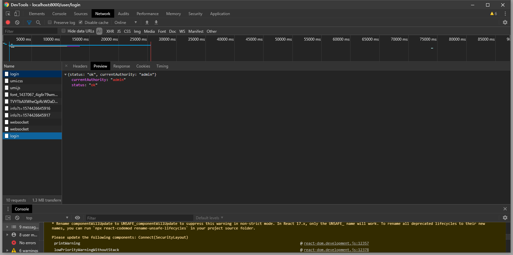Tick the Hide data URLs checkbox
Image resolution: width=513 pixels, height=255 pixels.
tap(64, 31)
